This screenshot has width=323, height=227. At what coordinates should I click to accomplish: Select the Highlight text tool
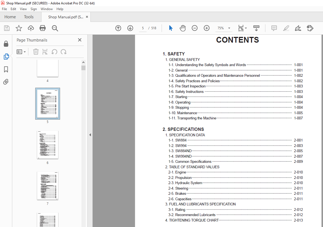[286, 28]
